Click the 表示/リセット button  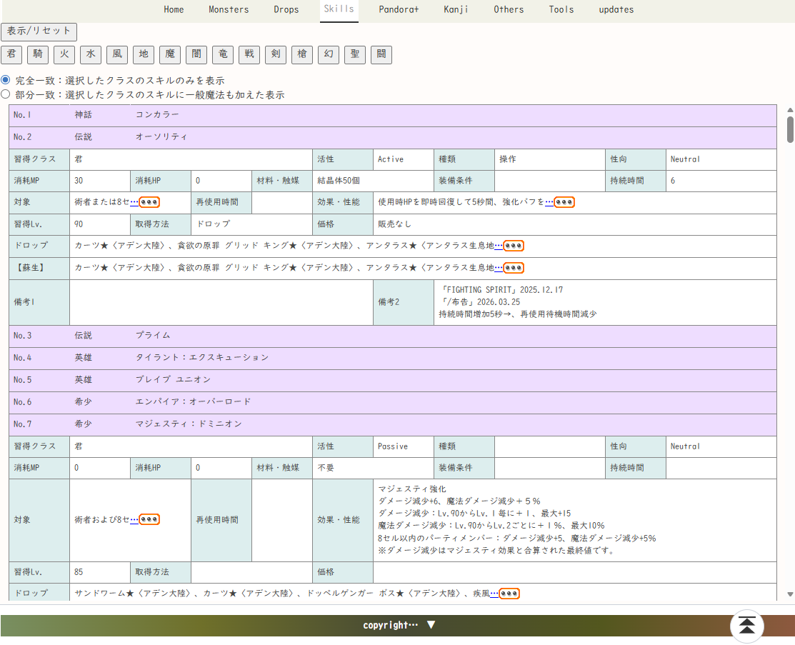[x=39, y=31]
